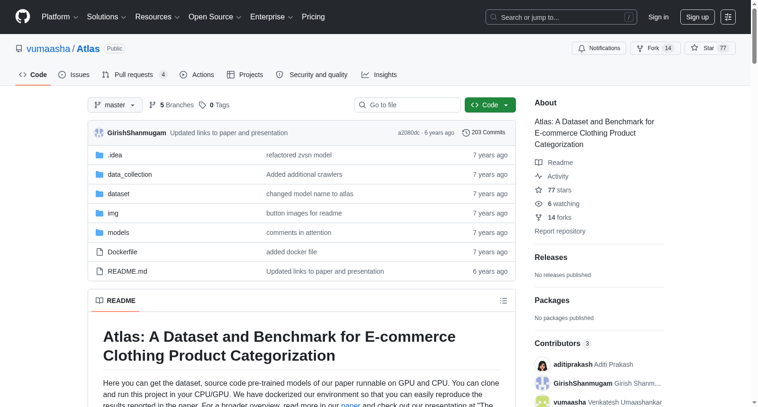758x407 pixels.
Task: Click the dataset folder icon
Action: (99, 194)
